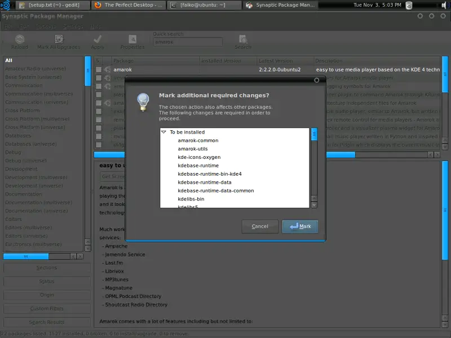Click the dialog list scrollbar down arrow

314,205
